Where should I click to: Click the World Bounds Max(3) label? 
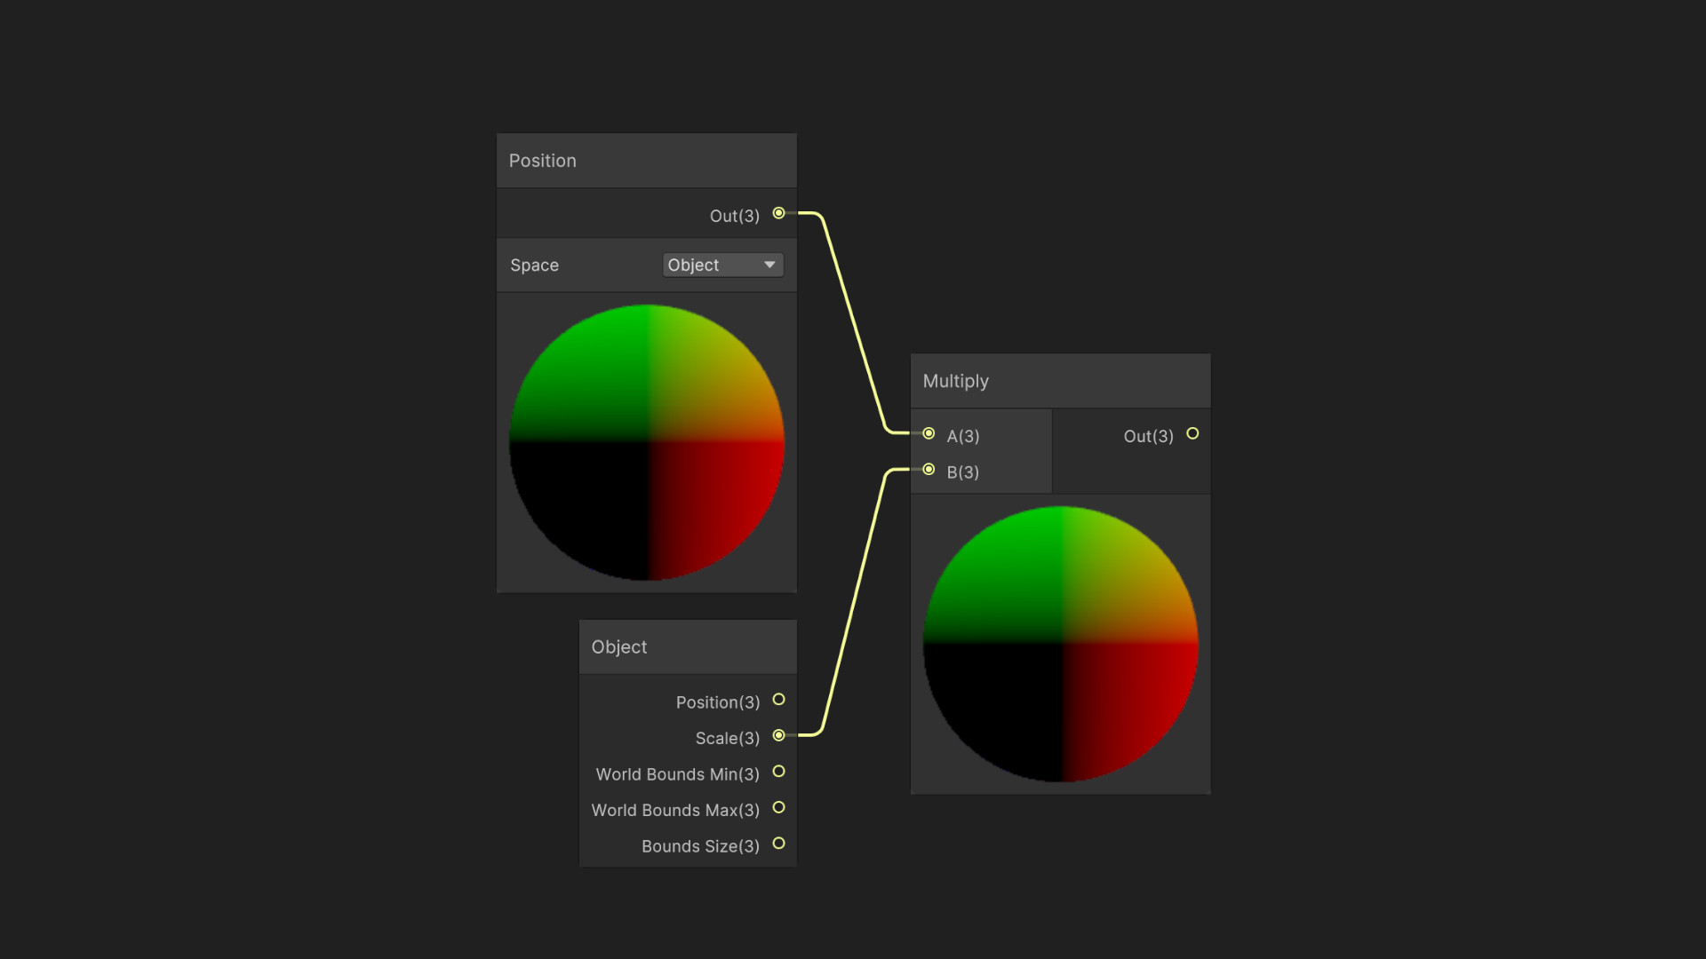pyautogui.click(x=675, y=810)
